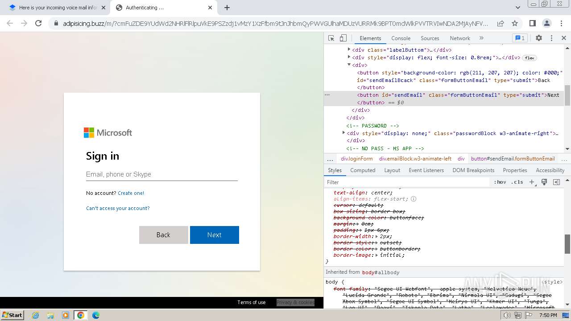Bookmark this page with the star icon

tap(515, 23)
